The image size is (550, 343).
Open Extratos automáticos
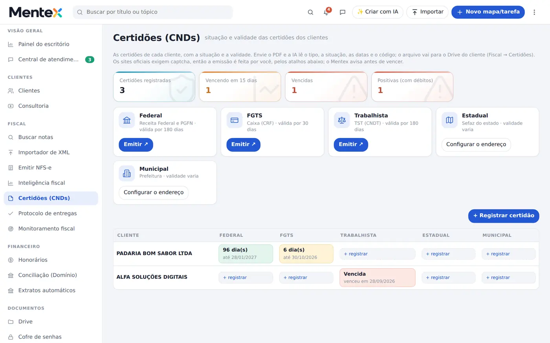[51, 290]
